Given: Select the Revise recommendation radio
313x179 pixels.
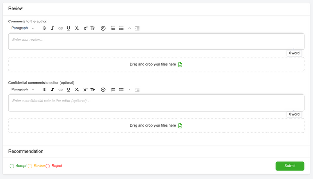Looking at the screenshot, I should click(30, 166).
